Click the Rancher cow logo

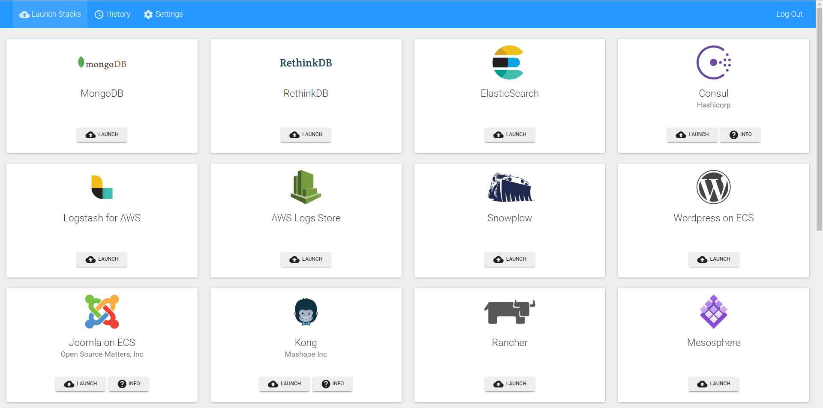pyautogui.click(x=510, y=312)
